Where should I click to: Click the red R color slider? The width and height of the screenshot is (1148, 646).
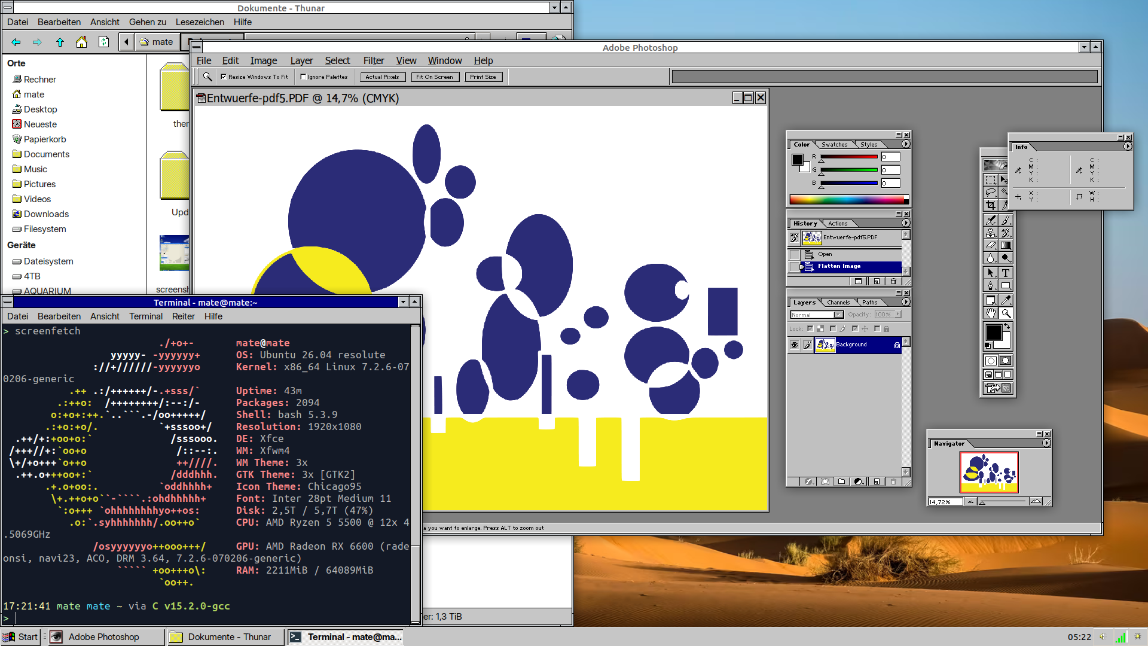(849, 157)
